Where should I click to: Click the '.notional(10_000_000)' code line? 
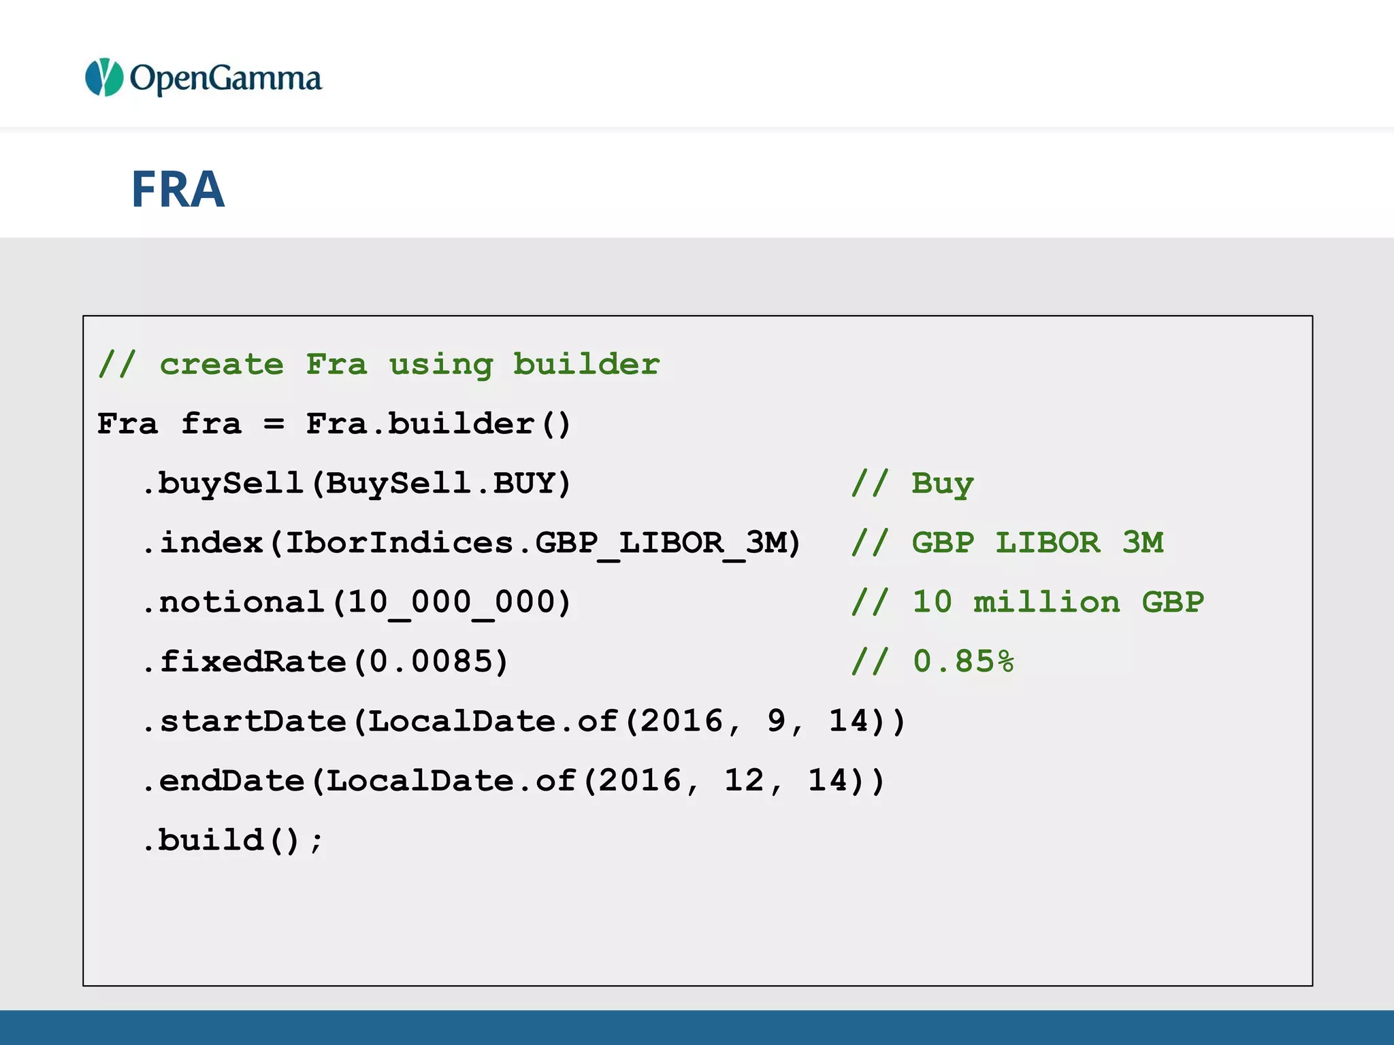point(357,603)
